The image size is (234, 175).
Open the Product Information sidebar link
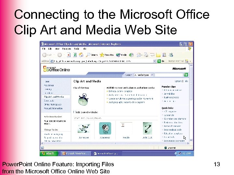tap(53, 108)
